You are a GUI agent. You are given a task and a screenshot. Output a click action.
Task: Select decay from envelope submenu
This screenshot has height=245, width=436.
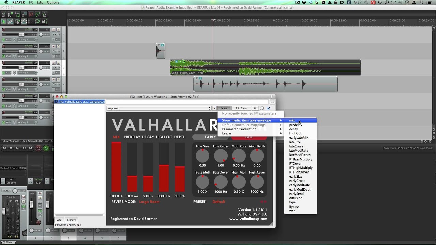coord(300,129)
